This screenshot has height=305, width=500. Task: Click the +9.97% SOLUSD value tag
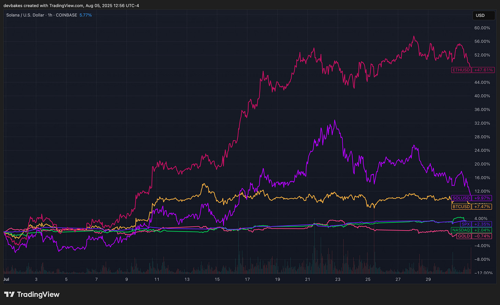[x=482, y=198]
